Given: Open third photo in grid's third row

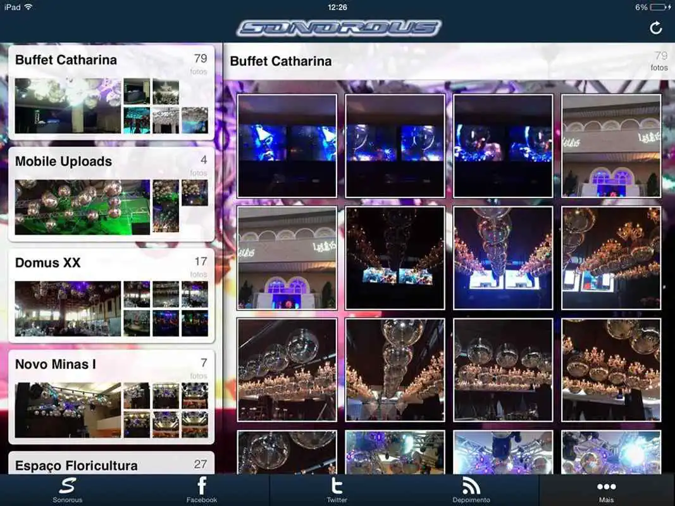Looking at the screenshot, I should click(x=503, y=369).
